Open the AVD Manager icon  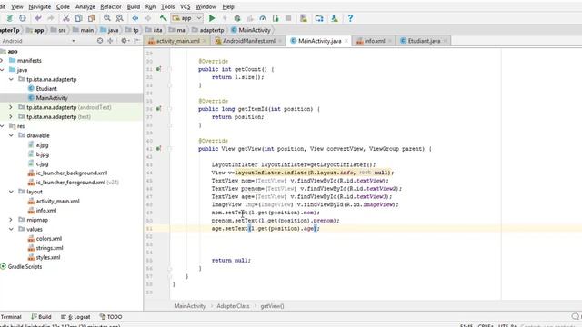304,18
